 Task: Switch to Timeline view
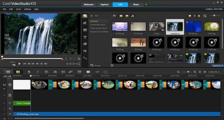click(18, 72)
